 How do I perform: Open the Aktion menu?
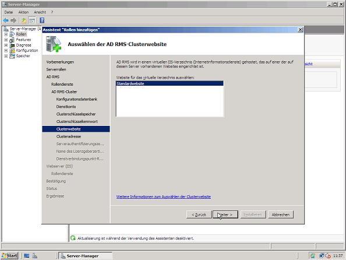click(x=23, y=12)
